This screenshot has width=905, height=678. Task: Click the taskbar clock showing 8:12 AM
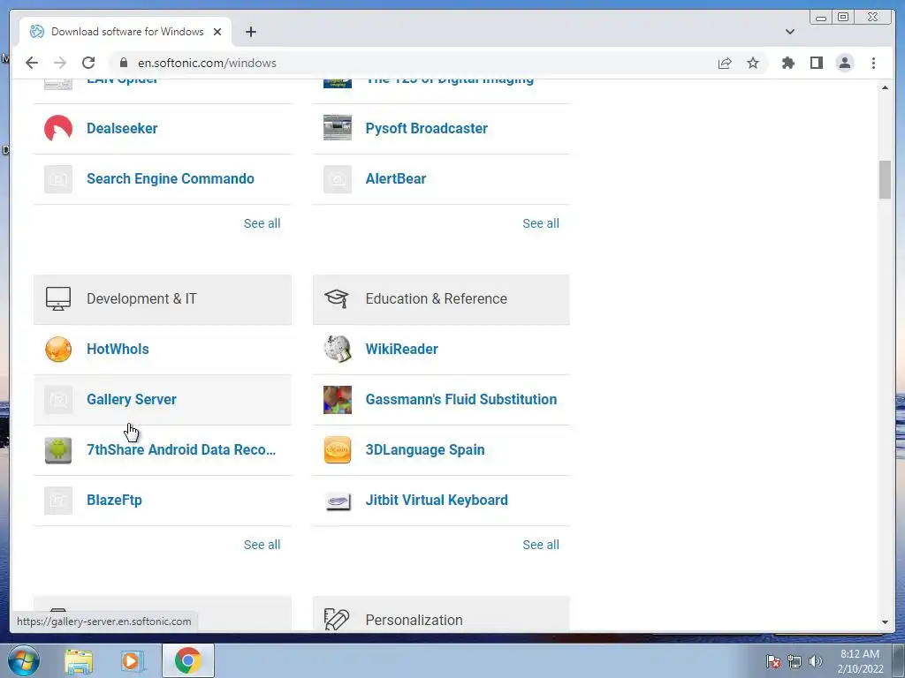point(860,661)
